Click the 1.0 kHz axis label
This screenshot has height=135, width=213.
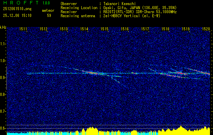(x=2, y=61)
